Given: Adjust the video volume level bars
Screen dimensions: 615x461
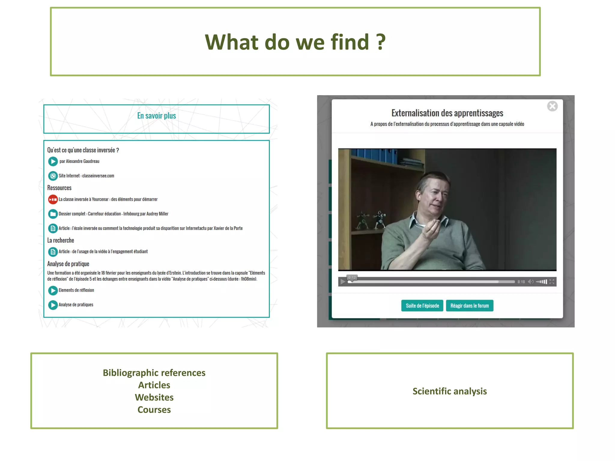Looking at the screenshot, I should (x=541, y=282).
